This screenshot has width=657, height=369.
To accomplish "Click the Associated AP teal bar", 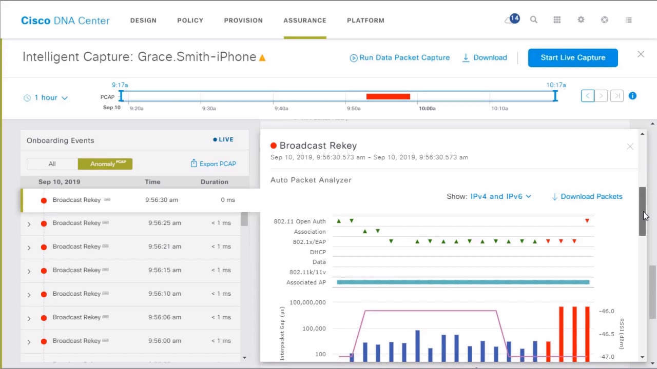I will tap(463, 282).
